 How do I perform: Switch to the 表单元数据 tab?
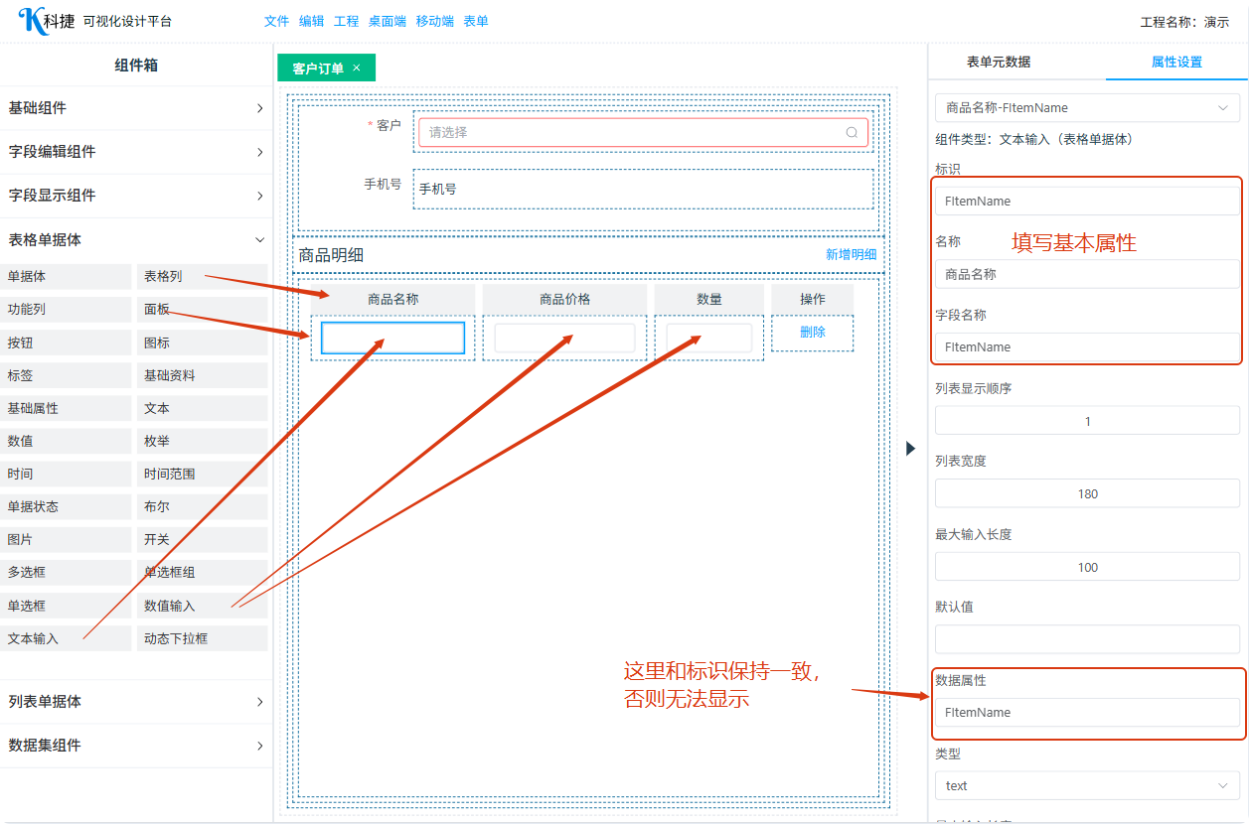(x=999, y=62)
